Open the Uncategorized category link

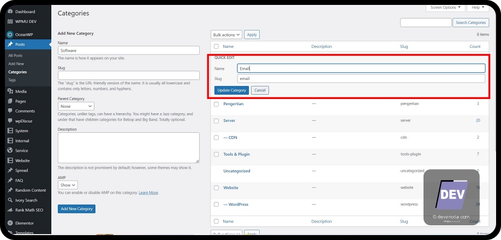click(x=237, y=171)
